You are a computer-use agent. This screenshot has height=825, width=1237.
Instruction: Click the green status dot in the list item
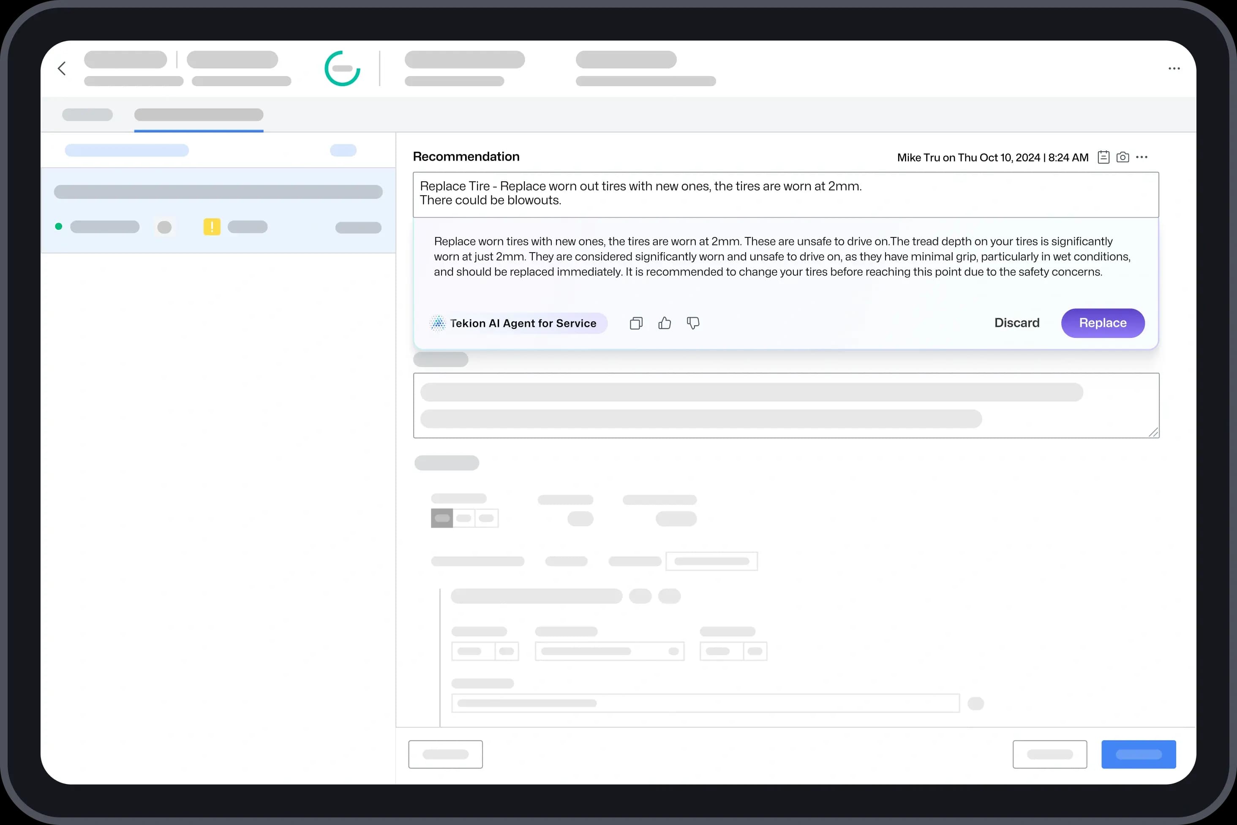[x=58, y=226]
